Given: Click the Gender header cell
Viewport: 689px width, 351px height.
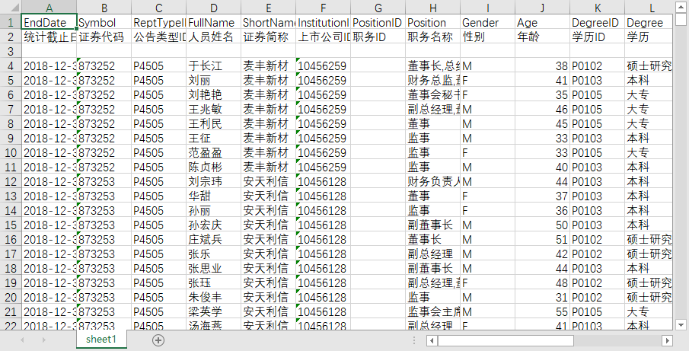Looking at the screenshot, I should [488, 22].
